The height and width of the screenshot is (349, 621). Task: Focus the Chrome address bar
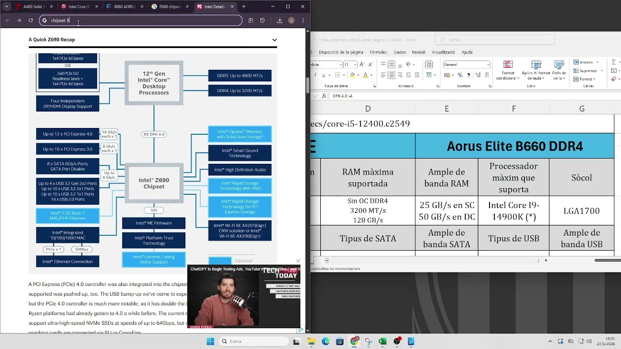[141, 20]
